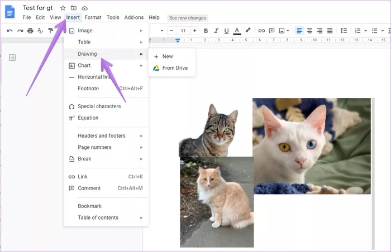
Task: Click the line spacing icon
Action: point(344,31)
